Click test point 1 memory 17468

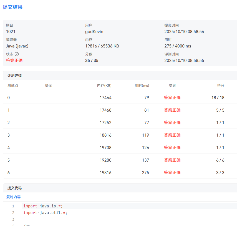pos(105,110)
